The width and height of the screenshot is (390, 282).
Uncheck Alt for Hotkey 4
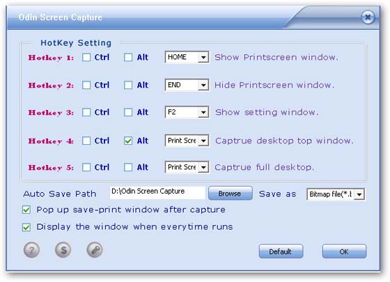128,141
